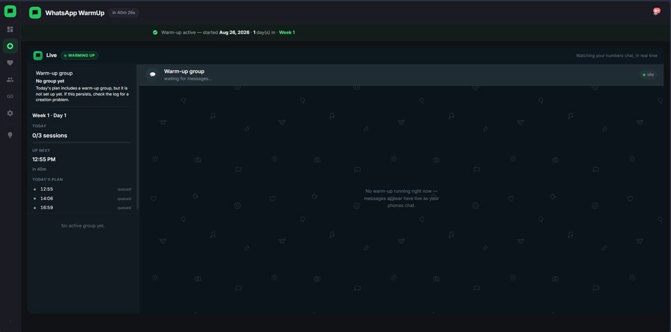Select the 14:06 queued plan row
The width and height of the screenshot is (671, 332).
point(82,199)
